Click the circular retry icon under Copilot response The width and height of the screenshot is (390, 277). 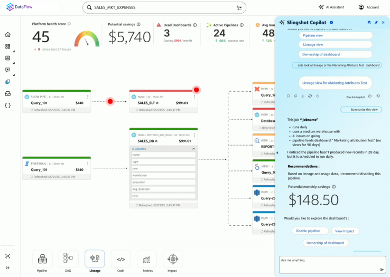[x=318, y=96]
